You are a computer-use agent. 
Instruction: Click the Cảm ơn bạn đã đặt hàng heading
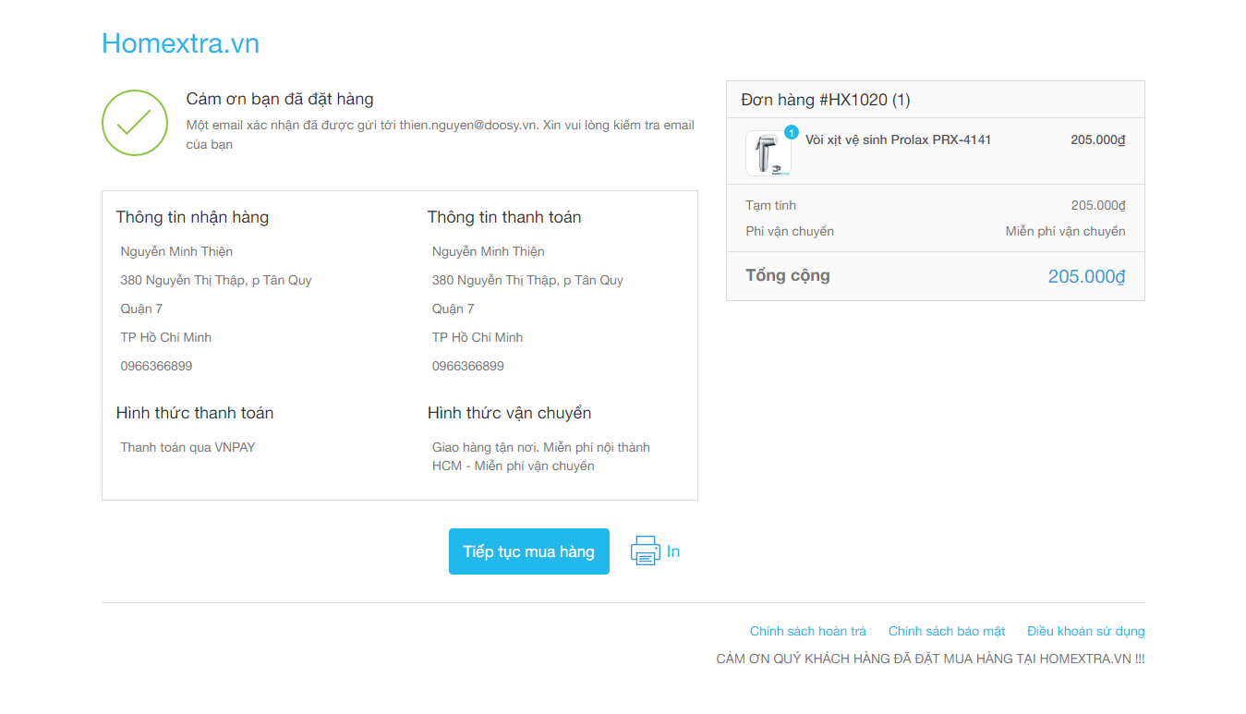(280, 99)
